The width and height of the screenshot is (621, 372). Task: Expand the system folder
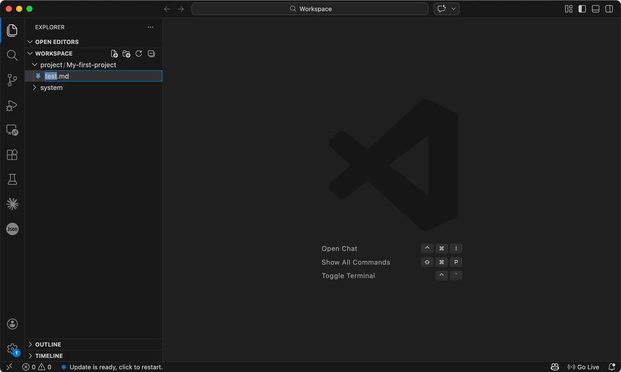pos(52,87)
